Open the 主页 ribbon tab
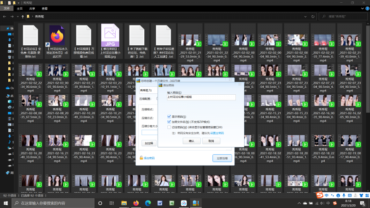This screenshot has height=208, width=370. (19, 8)
